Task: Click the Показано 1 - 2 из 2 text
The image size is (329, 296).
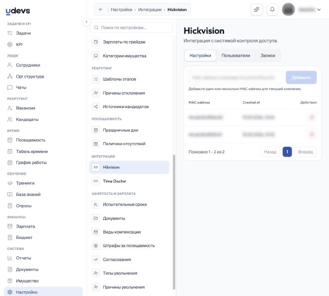Action: tap(206, 152)
